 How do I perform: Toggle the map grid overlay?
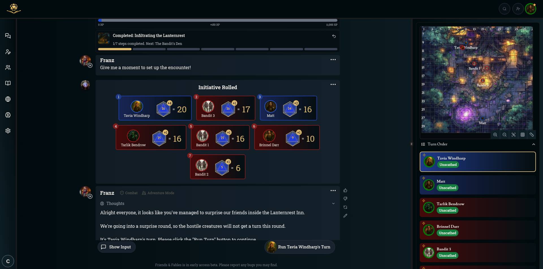[523, 135]
